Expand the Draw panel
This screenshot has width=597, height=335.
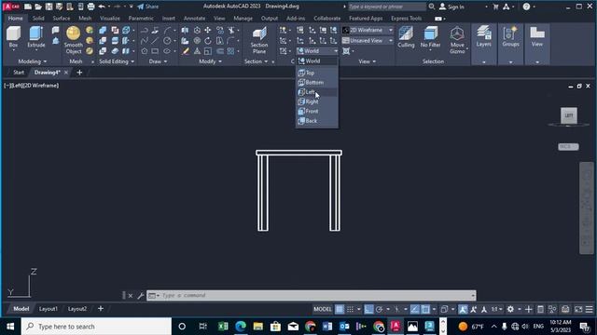(158, 61)
